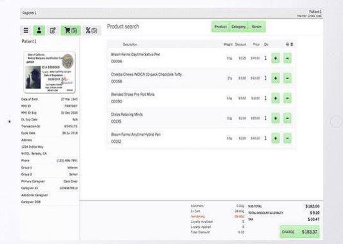Decrease quantity of Dixies Relaxing Mints

tap(287, 118)
